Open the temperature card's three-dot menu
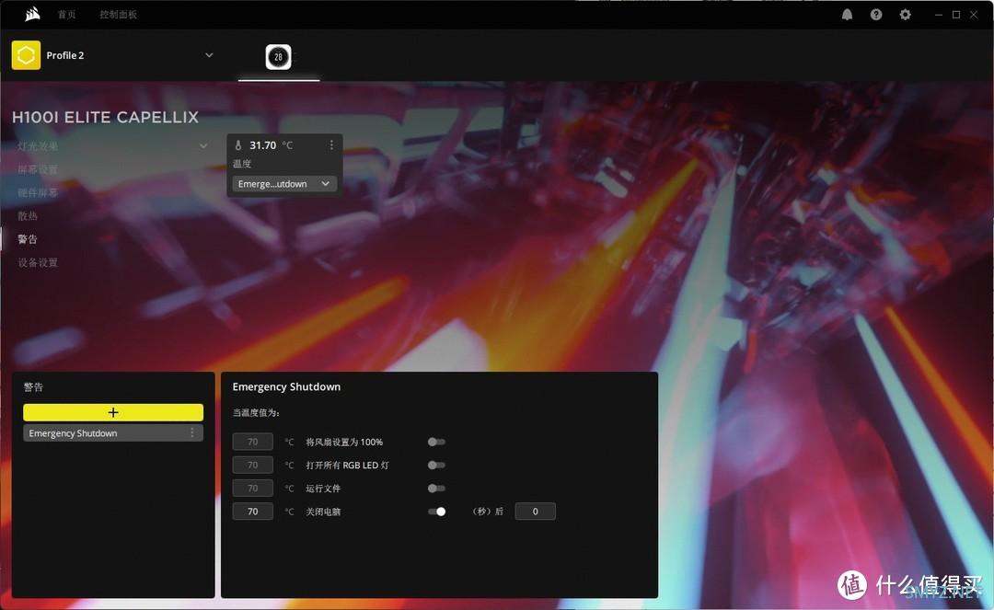Viewport: 994px width, 610px height. (331, 145)
